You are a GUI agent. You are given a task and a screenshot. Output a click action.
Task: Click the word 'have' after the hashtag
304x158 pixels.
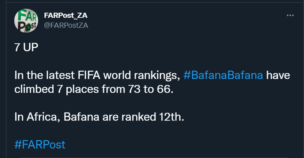[278, 75]
